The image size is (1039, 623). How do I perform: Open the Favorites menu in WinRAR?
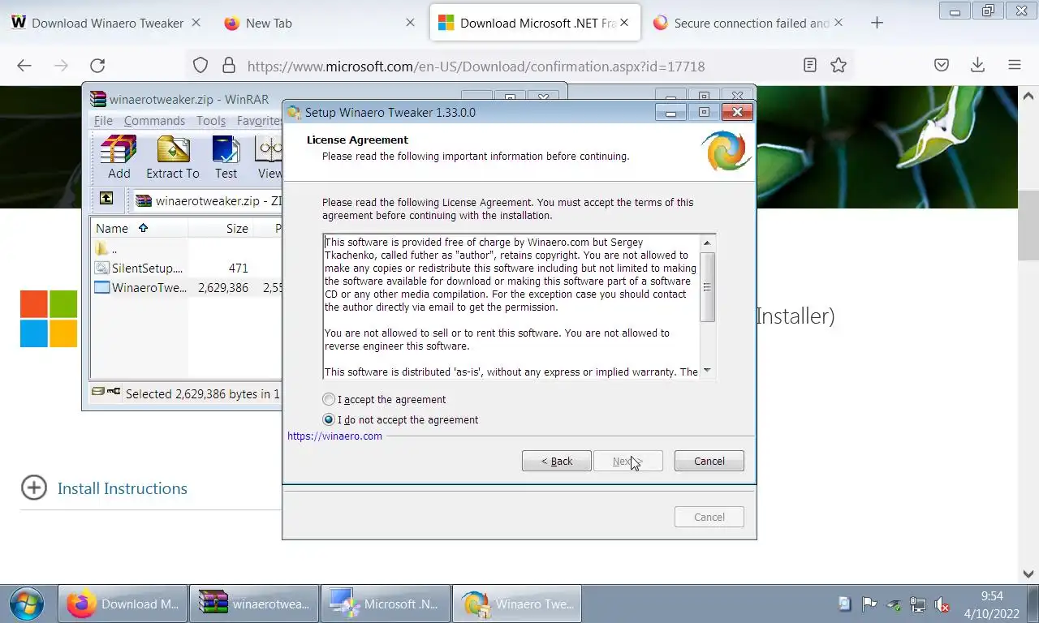click(x=259, y=121)
